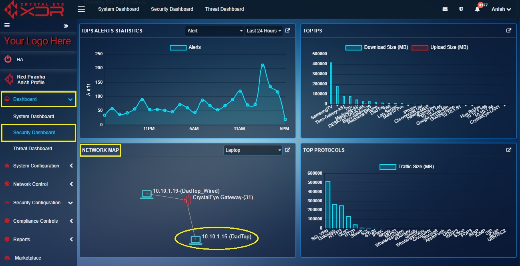Expand the Compliance Controls chevron

click(71, 221)
